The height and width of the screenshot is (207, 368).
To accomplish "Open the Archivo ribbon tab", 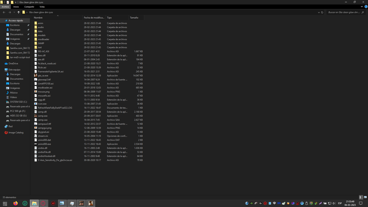I will [x=5, y=7].
